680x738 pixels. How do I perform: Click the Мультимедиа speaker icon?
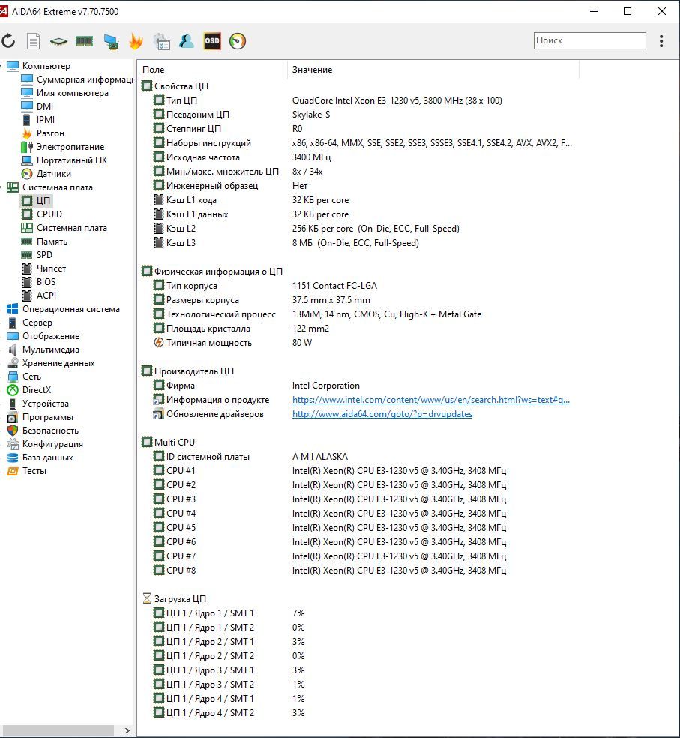click(13, 349)
